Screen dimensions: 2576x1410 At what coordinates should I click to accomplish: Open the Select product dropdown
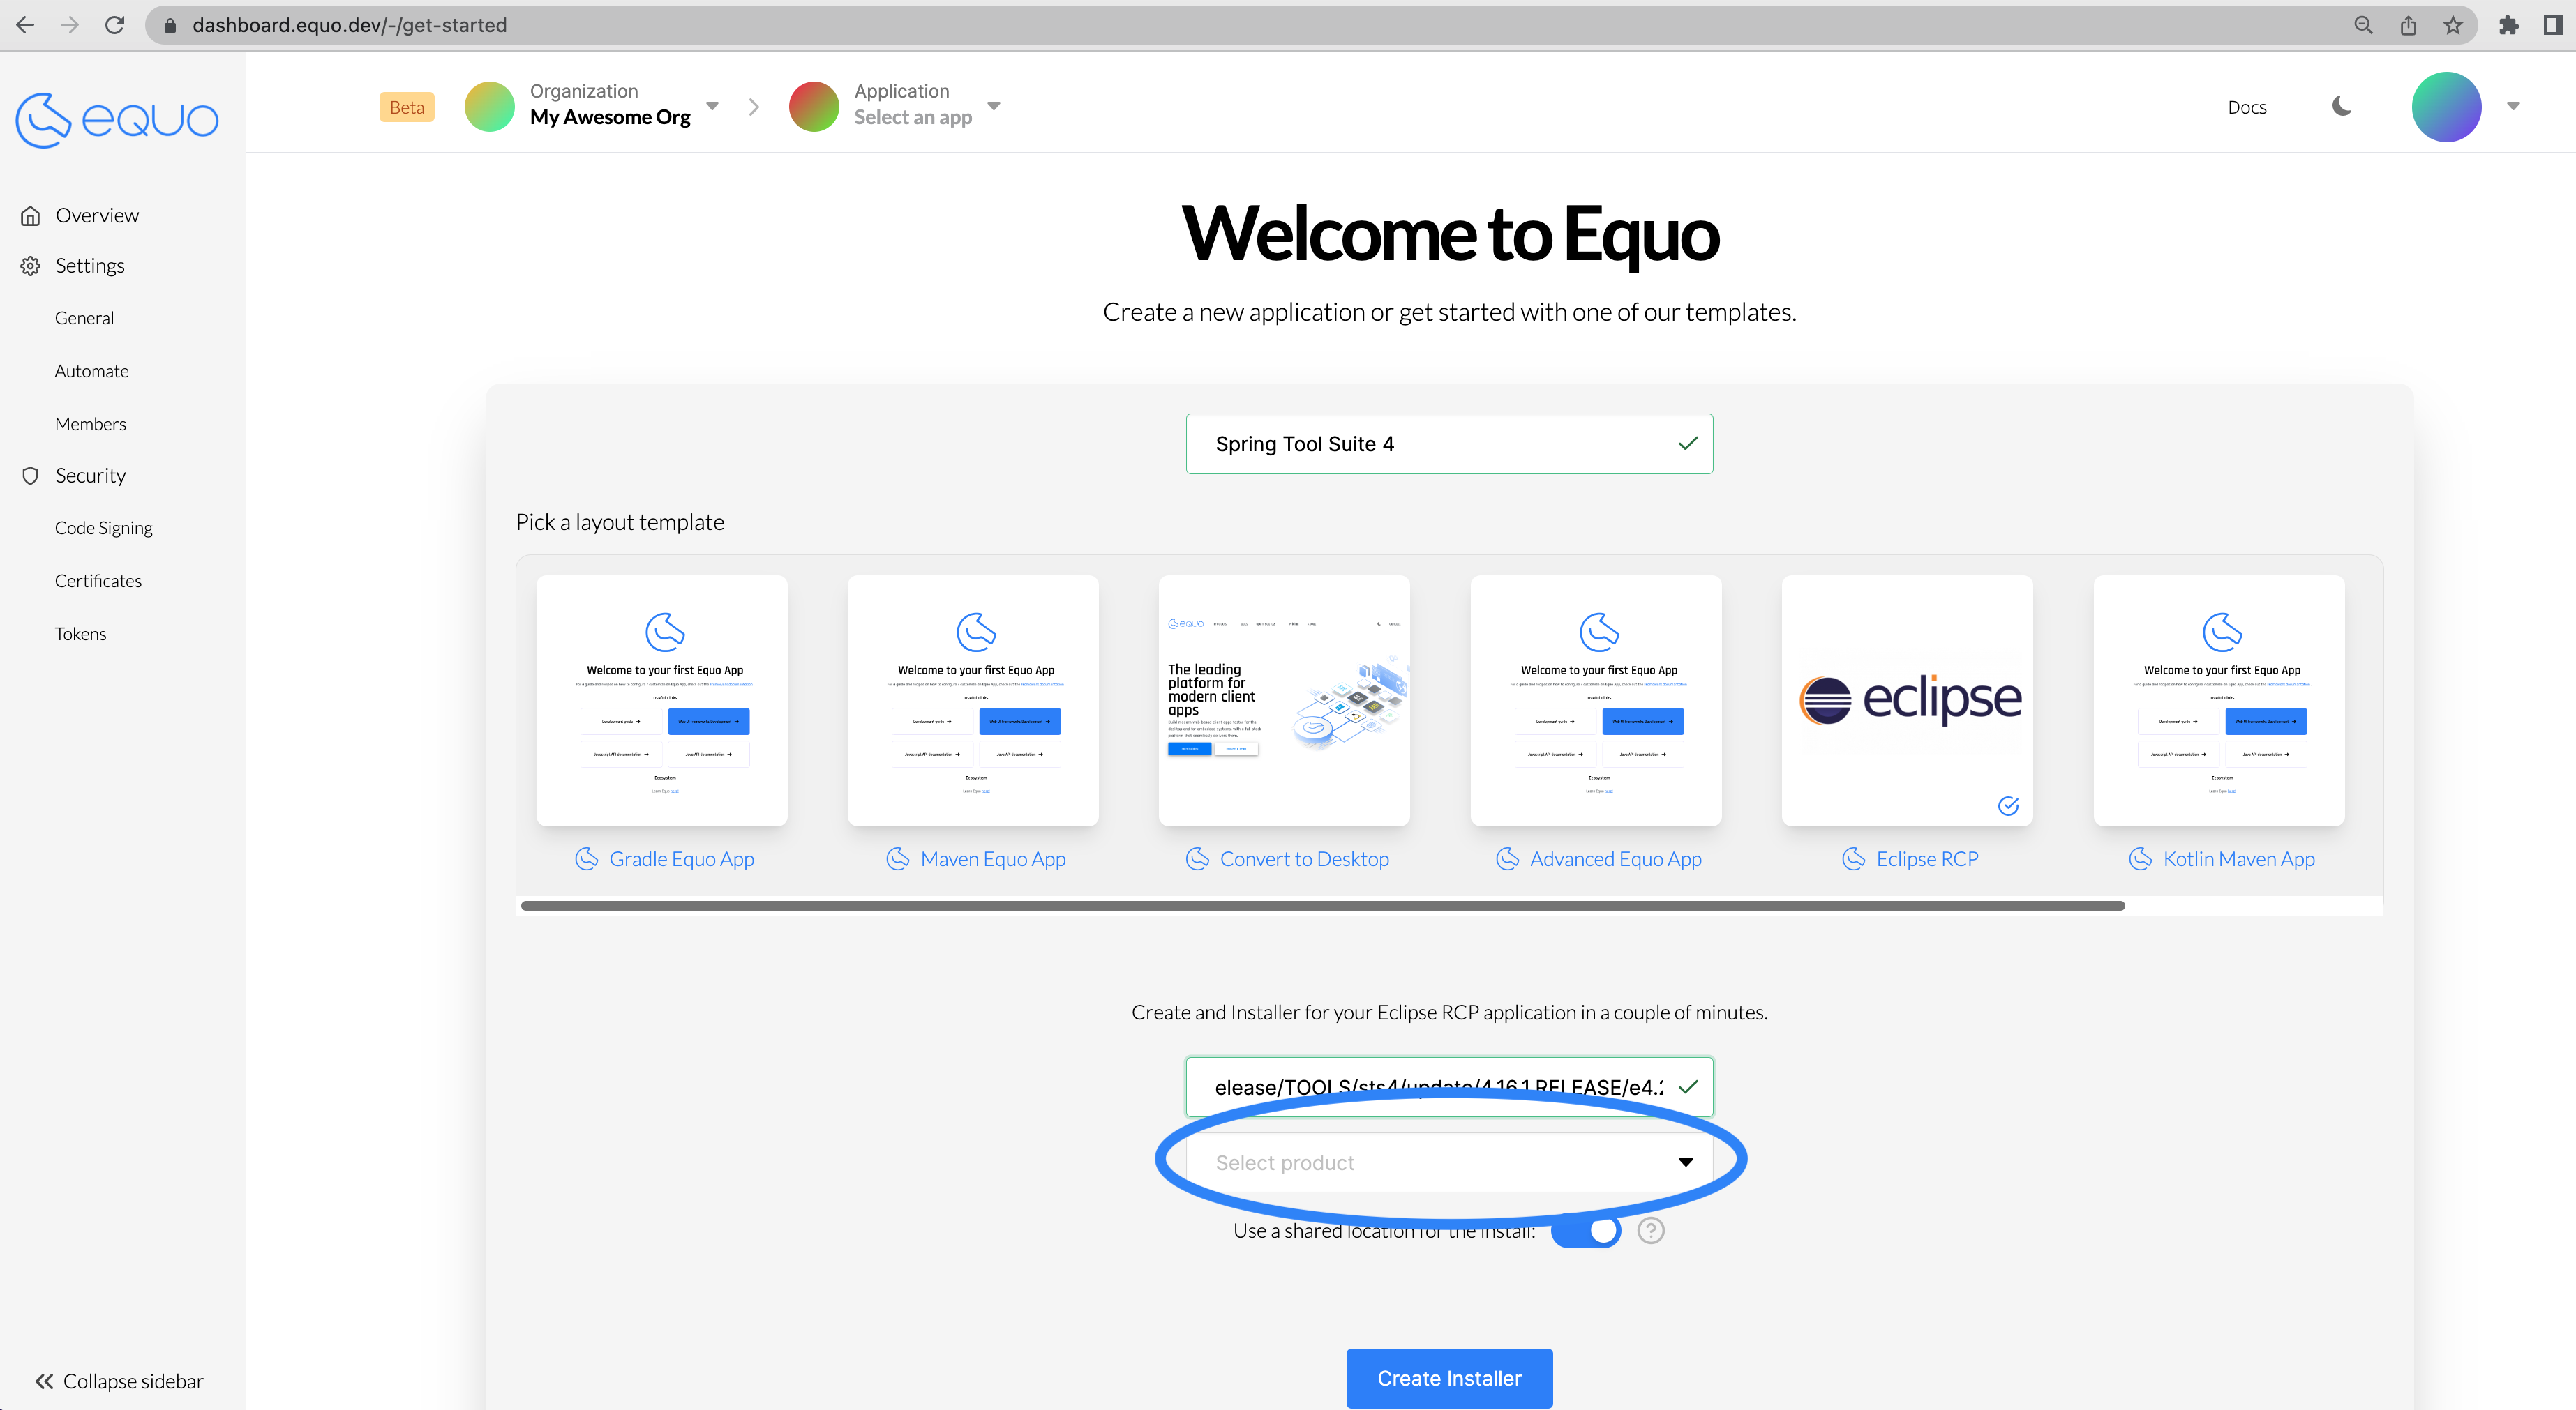tap(1449, 1162)
